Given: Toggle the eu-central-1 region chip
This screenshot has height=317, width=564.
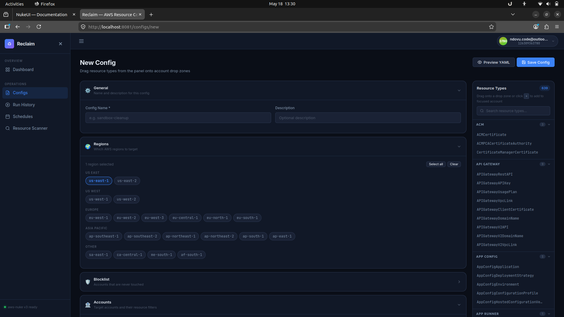Looking at the screenshot, I should tap(185, 218).
